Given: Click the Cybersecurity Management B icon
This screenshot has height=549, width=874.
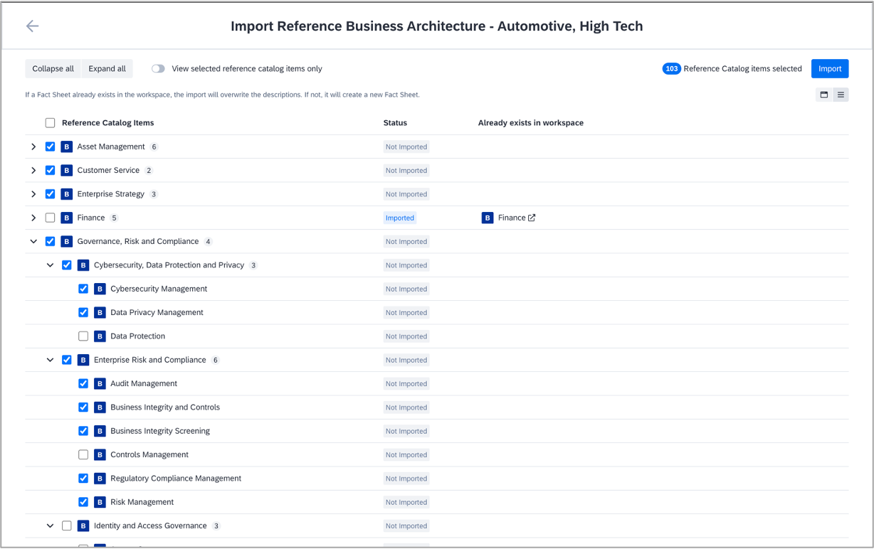Looking at the screenshot, I should pyautogui.click(x=100, y=289).
